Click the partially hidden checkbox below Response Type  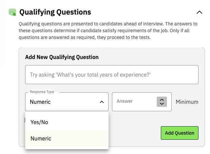tap(26, 120)
